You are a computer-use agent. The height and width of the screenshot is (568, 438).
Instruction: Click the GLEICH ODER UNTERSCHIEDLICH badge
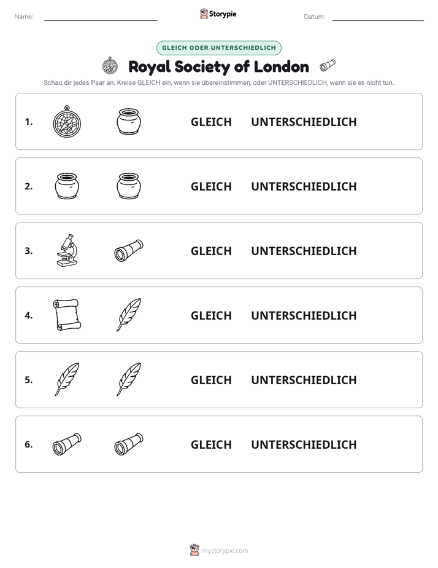click(219, 48)
